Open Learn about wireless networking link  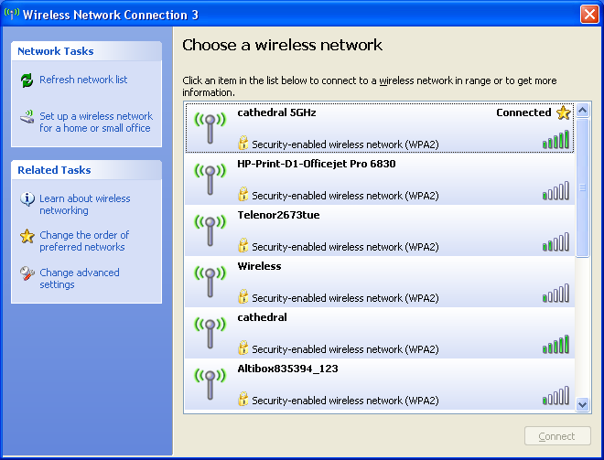pyautogui.click(x=85, y=205)
